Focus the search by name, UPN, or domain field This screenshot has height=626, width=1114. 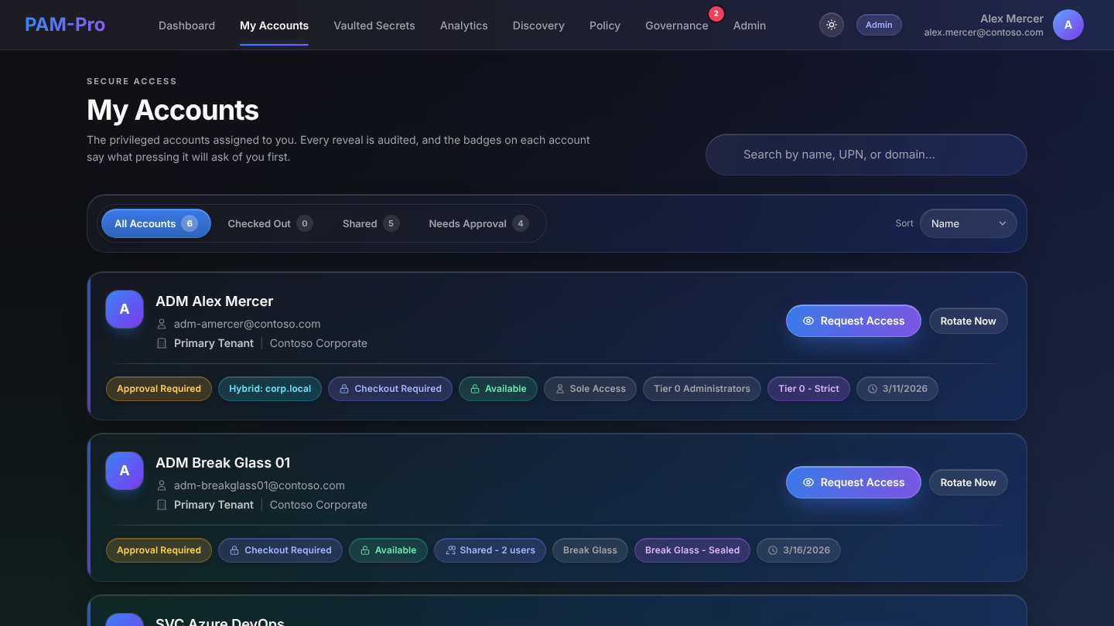tap(866, 155)
